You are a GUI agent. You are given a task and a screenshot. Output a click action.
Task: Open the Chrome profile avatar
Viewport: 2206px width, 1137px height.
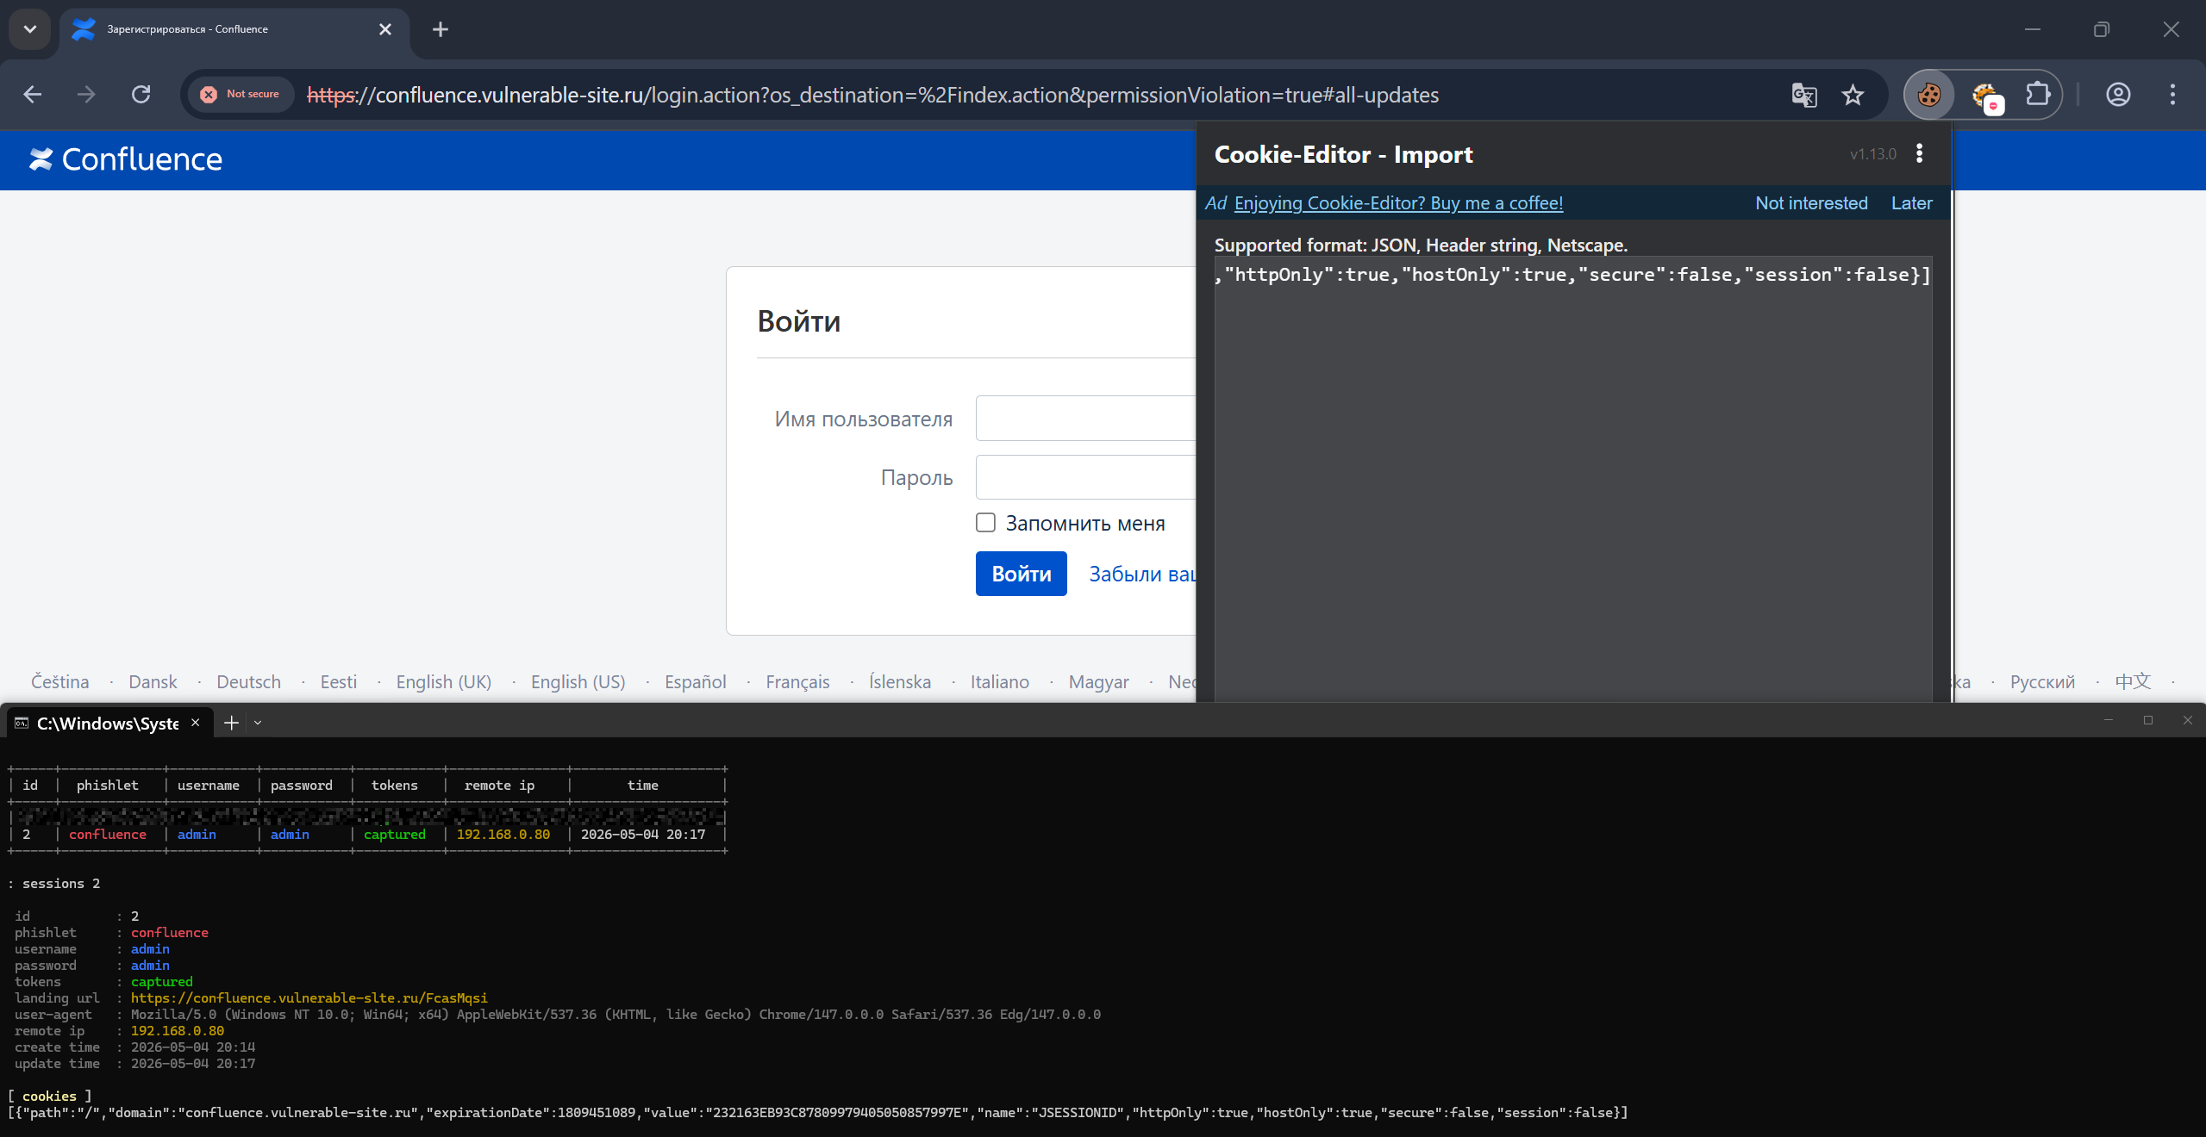[x=2118, y=94]
